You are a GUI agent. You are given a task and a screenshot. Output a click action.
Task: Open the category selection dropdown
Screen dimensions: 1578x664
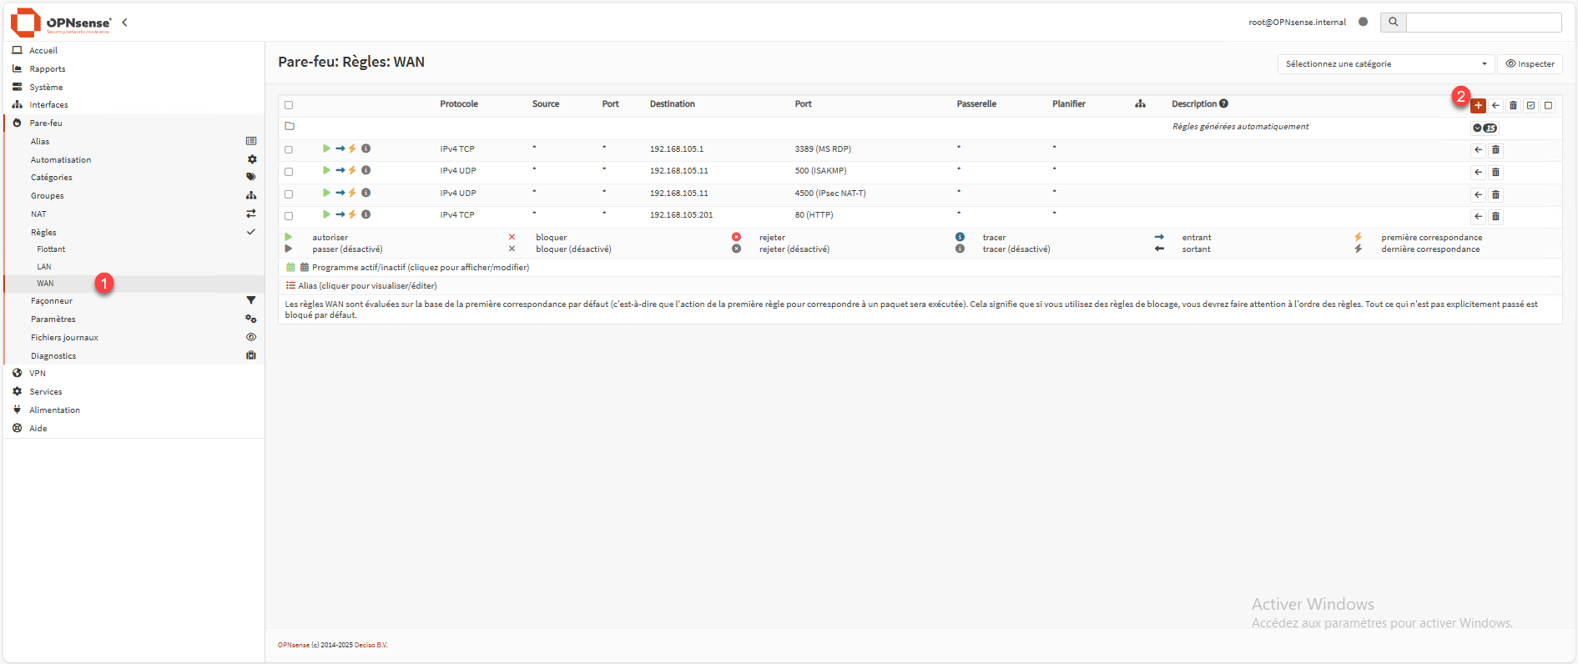[x=1385, y=64]
